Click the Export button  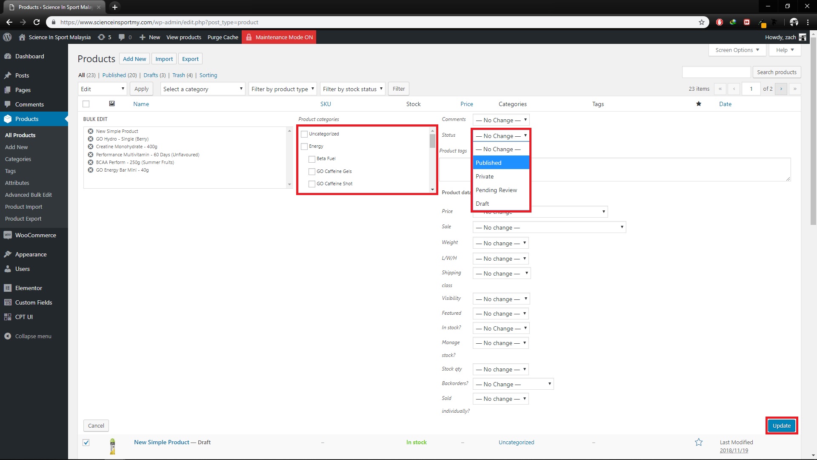coord(190,59)
